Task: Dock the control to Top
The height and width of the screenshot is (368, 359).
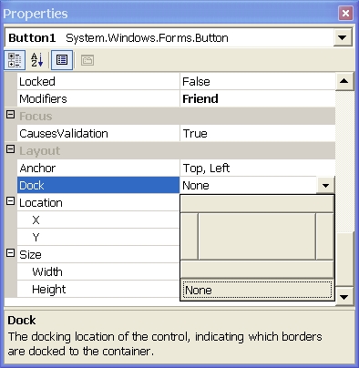Action: tap(257, 204)
